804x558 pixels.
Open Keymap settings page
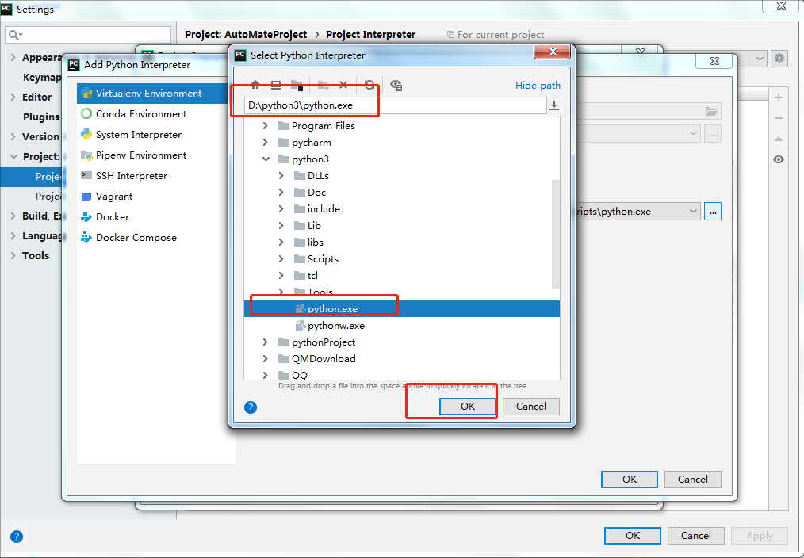tap(42, 77)
